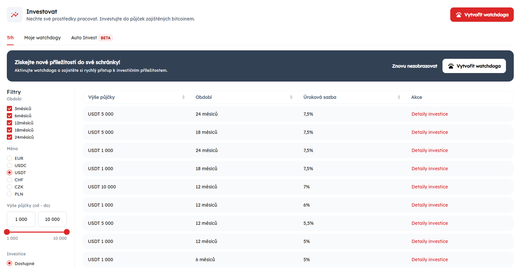Sort table by Úroková sazba arrows

[399, 97]
